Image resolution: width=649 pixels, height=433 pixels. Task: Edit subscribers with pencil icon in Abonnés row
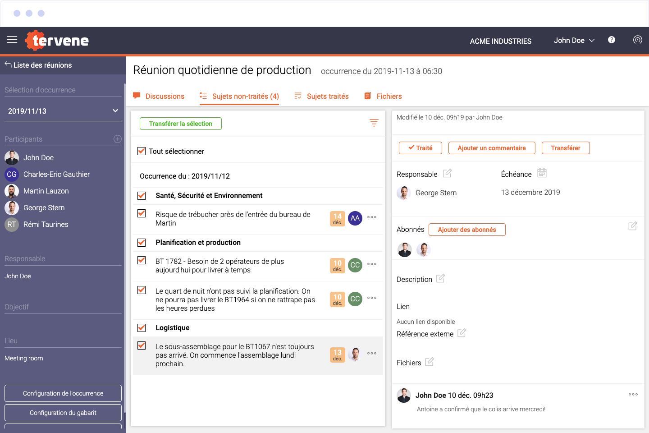coord(633,226)
